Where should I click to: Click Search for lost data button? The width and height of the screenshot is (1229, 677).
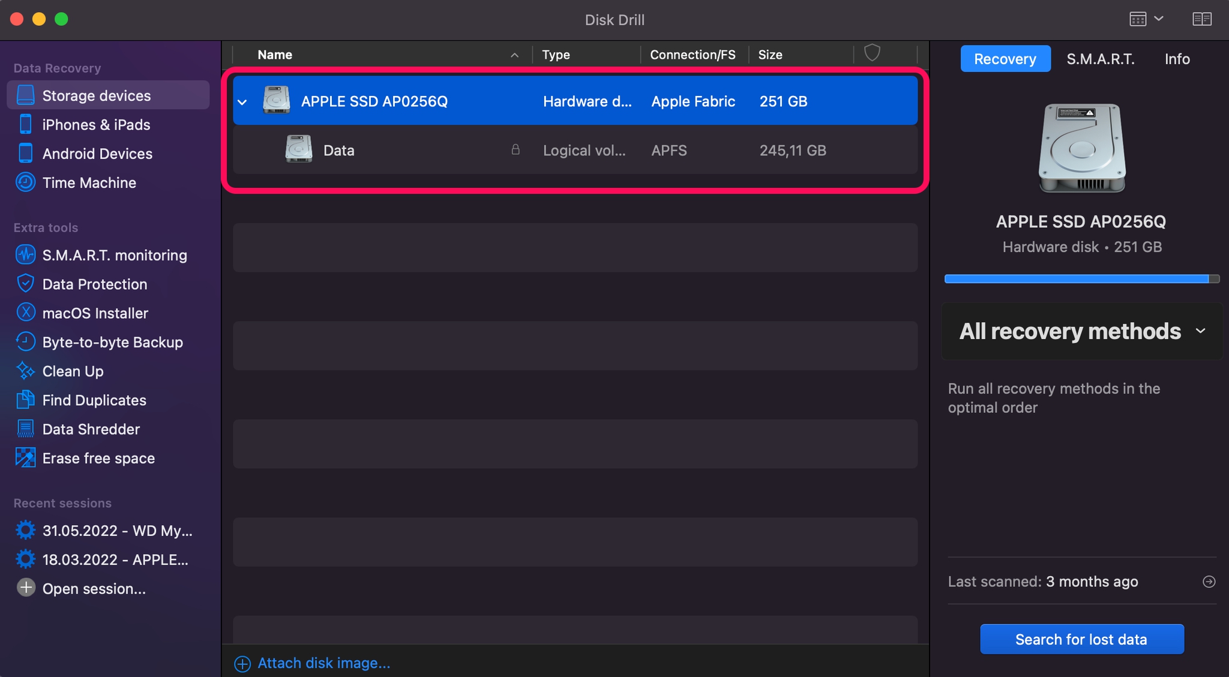pos(1081,639)
